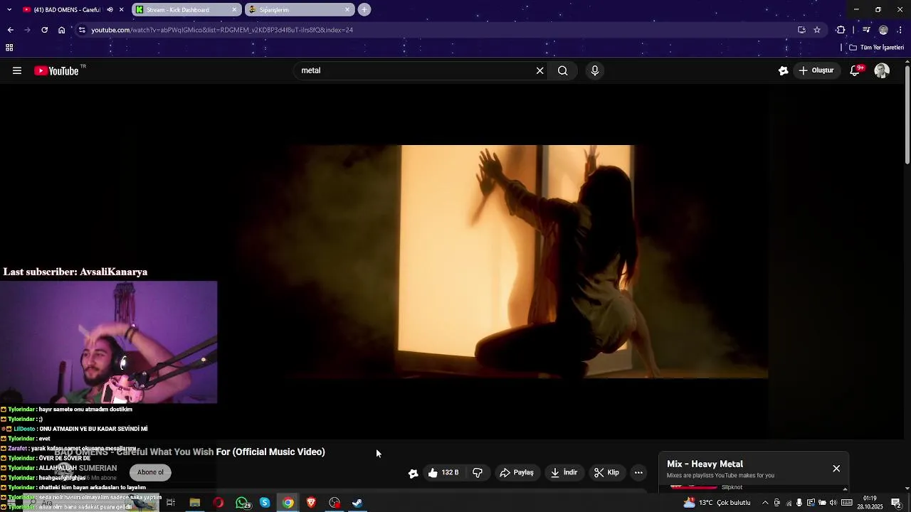Open Steam from the taskbar
911x512 pixels.
pyautogui.click(x=358, y=503)
